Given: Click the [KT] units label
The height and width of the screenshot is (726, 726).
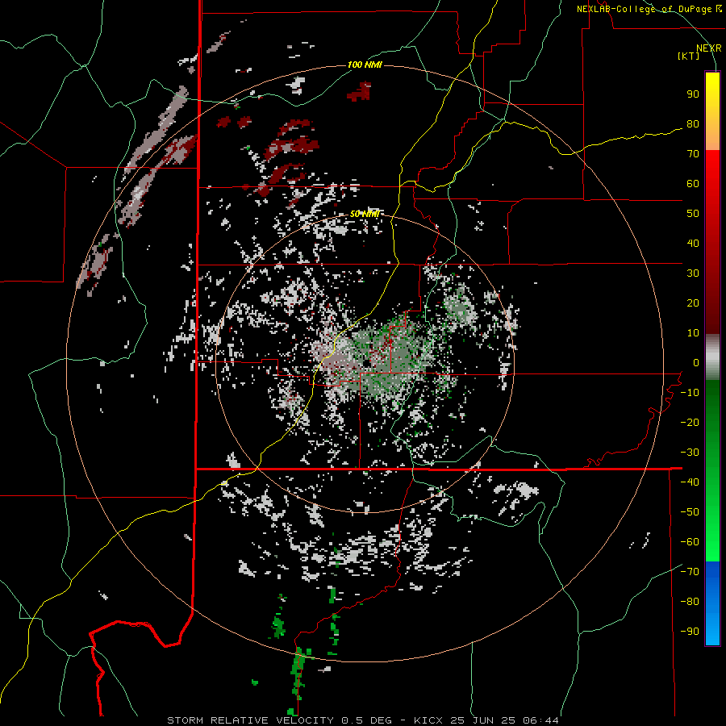Looking at the screenshot, I should coord(688,56).
